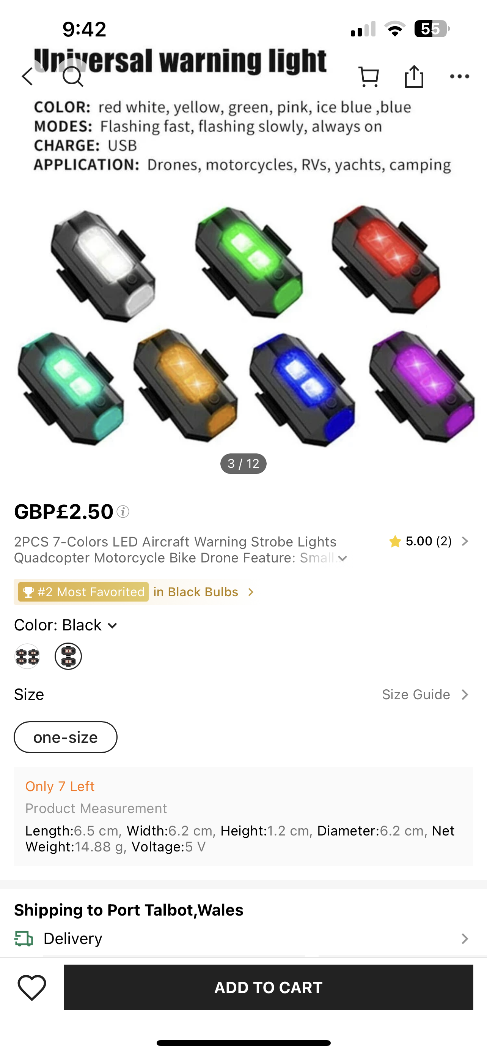Select the second circled color variant
The width and height of the screenshot is (487, 1055).
(68, 656)
